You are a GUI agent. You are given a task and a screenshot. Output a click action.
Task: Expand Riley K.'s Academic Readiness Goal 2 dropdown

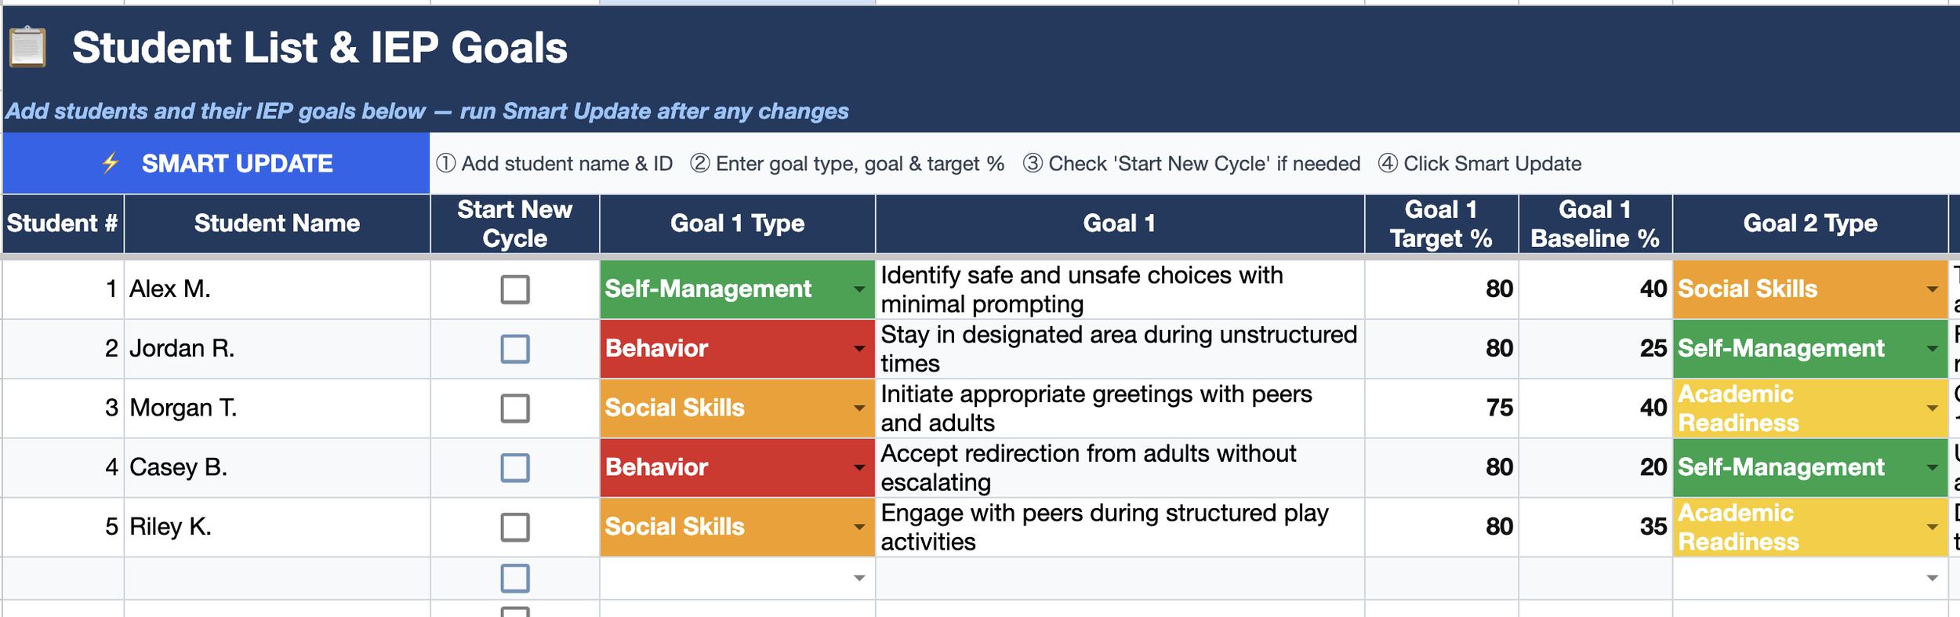tap(1933, 527)
